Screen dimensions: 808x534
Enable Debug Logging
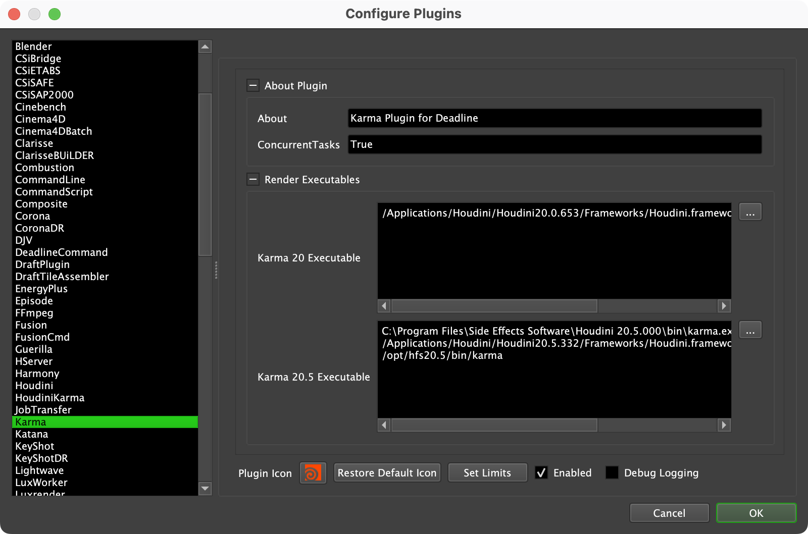[x=612, y=472]
